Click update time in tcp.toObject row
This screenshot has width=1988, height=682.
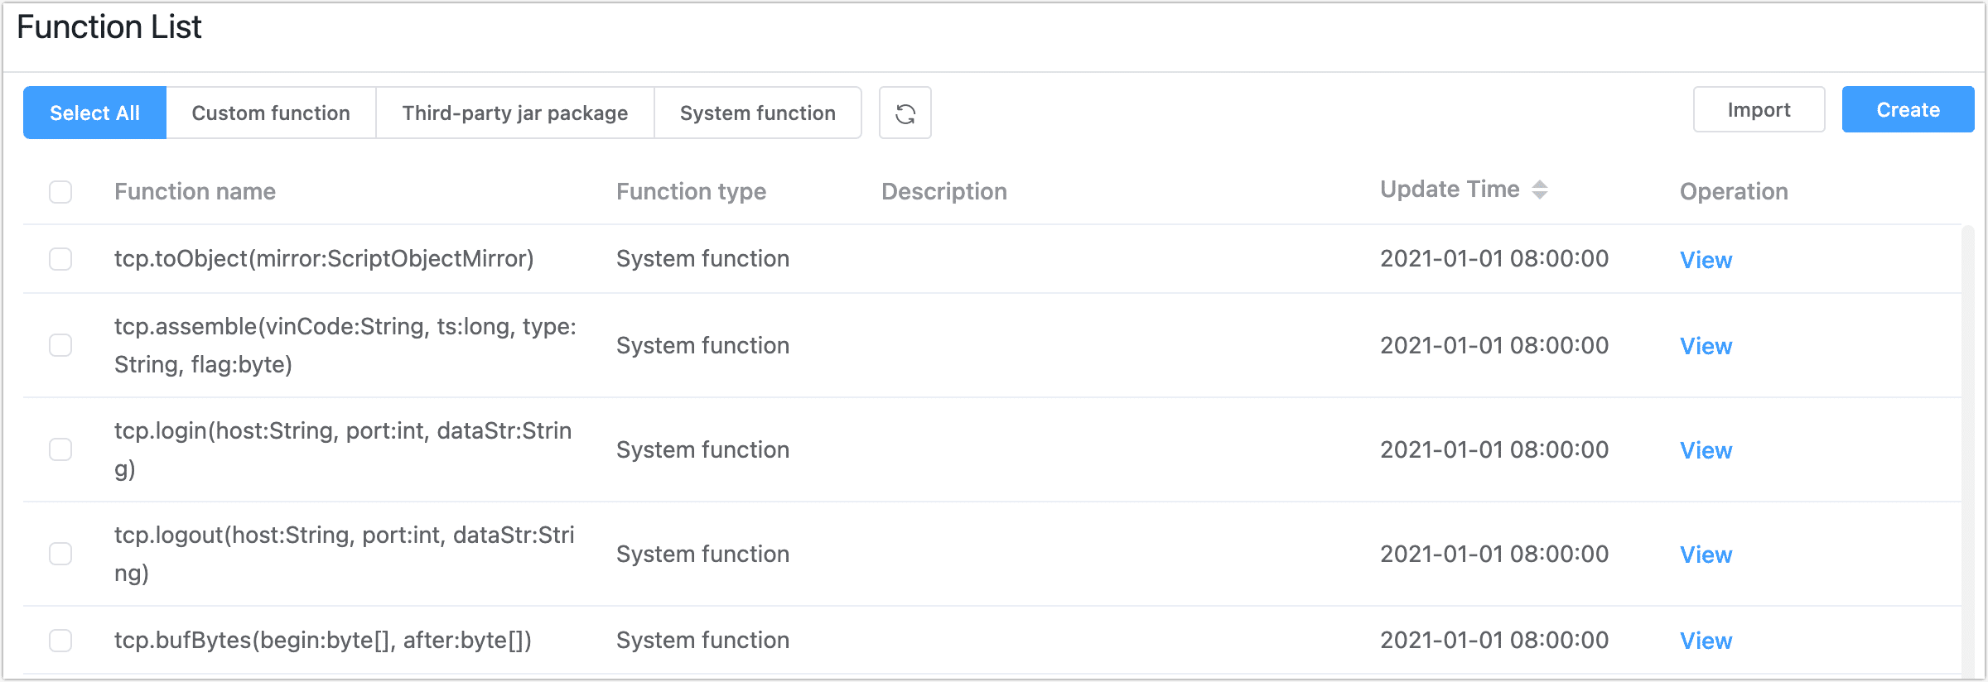point(1494,259)
